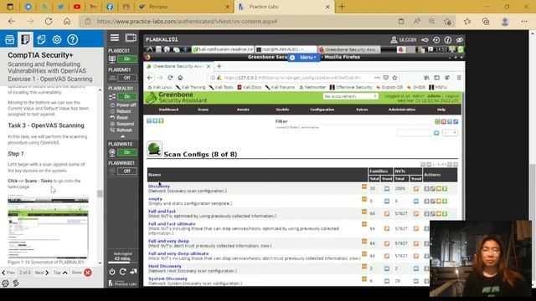Click the instructions pane scrollbar handle
Viewport: 536px width, 301px height.
point(100,193)
